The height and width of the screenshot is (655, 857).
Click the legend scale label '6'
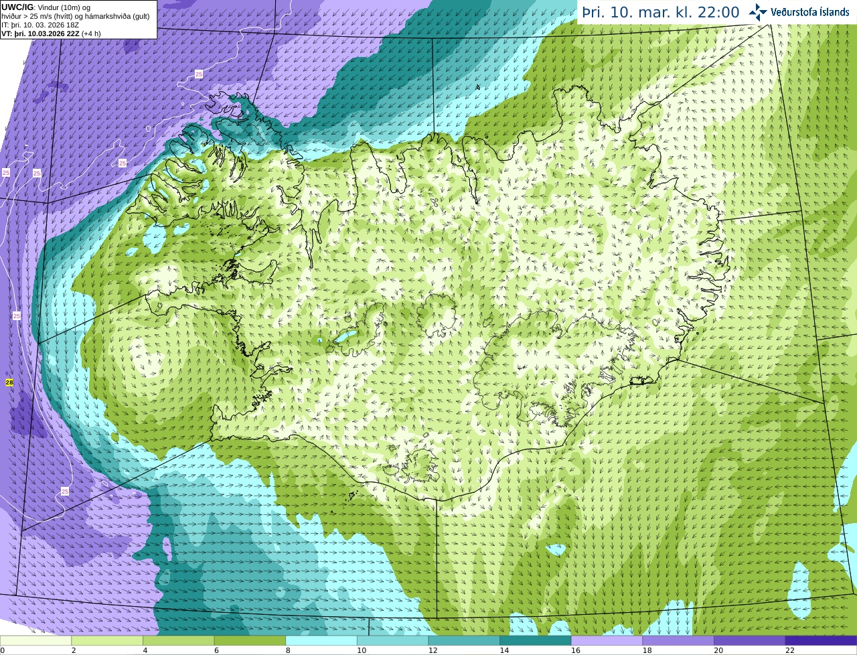(216, 650)
